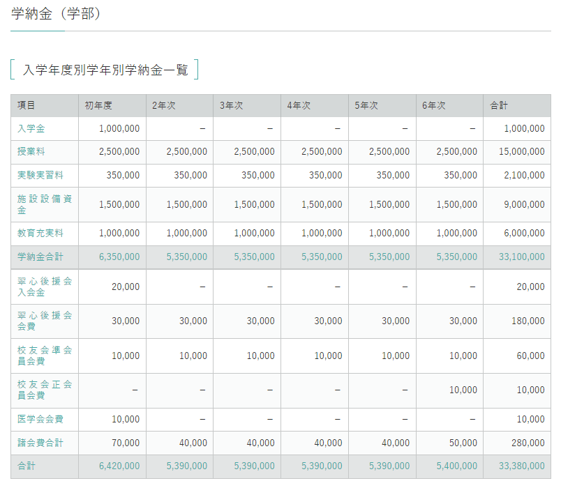The width and height of the screenshot is (561, 488).
Task: Click the 15,000,000 授業料 total cell
Action: (522, 152)
